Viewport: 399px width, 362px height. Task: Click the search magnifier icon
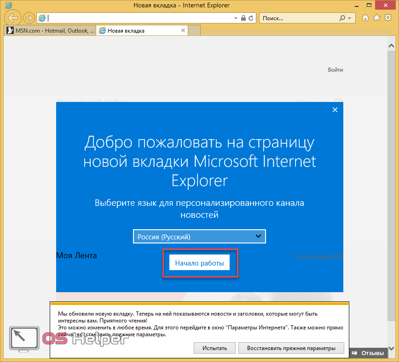point(342,18)
